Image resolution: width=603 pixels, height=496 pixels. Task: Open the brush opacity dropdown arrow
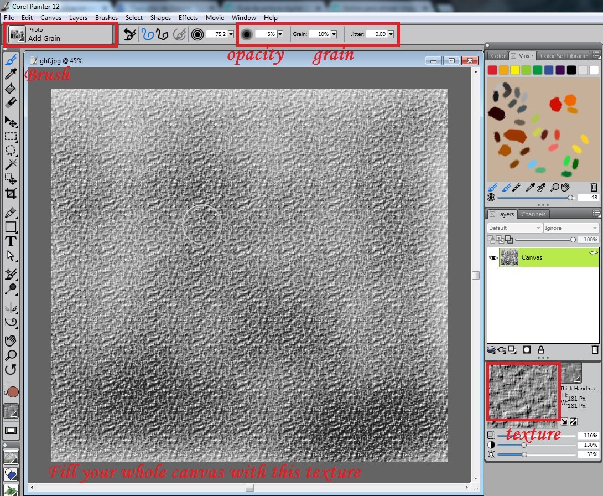coord(280,34)
